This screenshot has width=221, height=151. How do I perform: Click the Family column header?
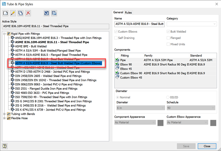click(x=166, y=56)
